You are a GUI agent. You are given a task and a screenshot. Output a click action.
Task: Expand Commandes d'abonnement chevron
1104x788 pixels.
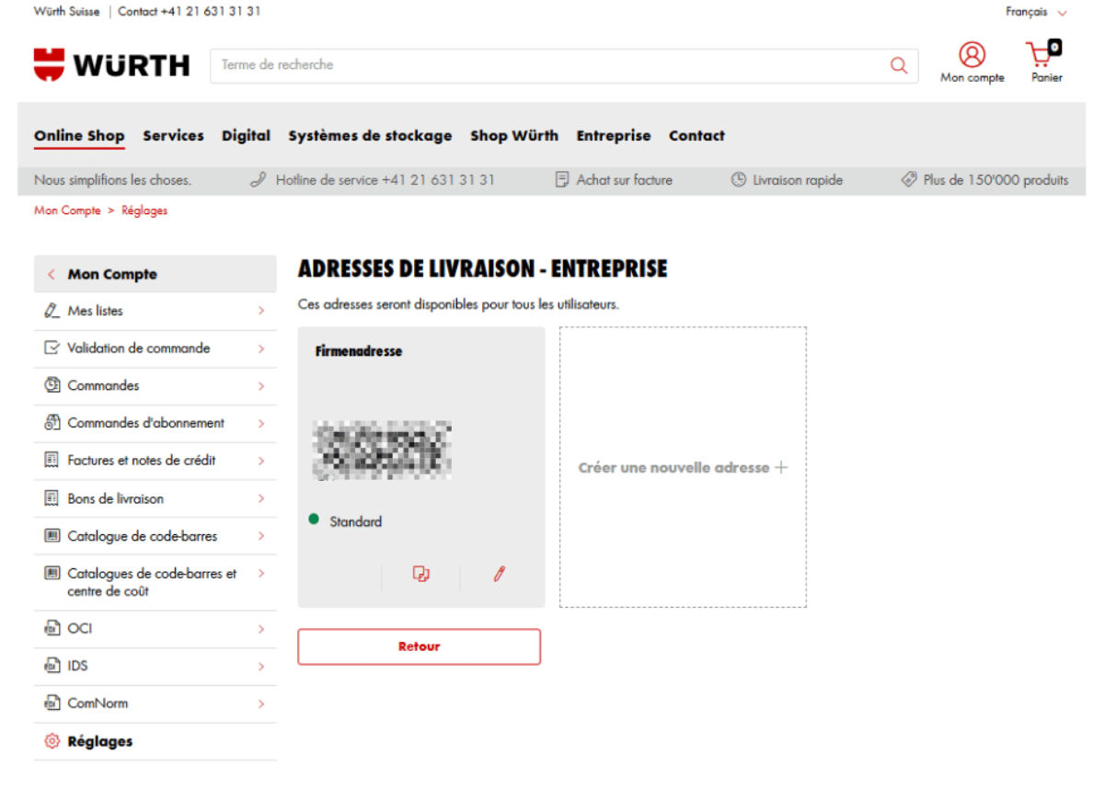[261, 423]
